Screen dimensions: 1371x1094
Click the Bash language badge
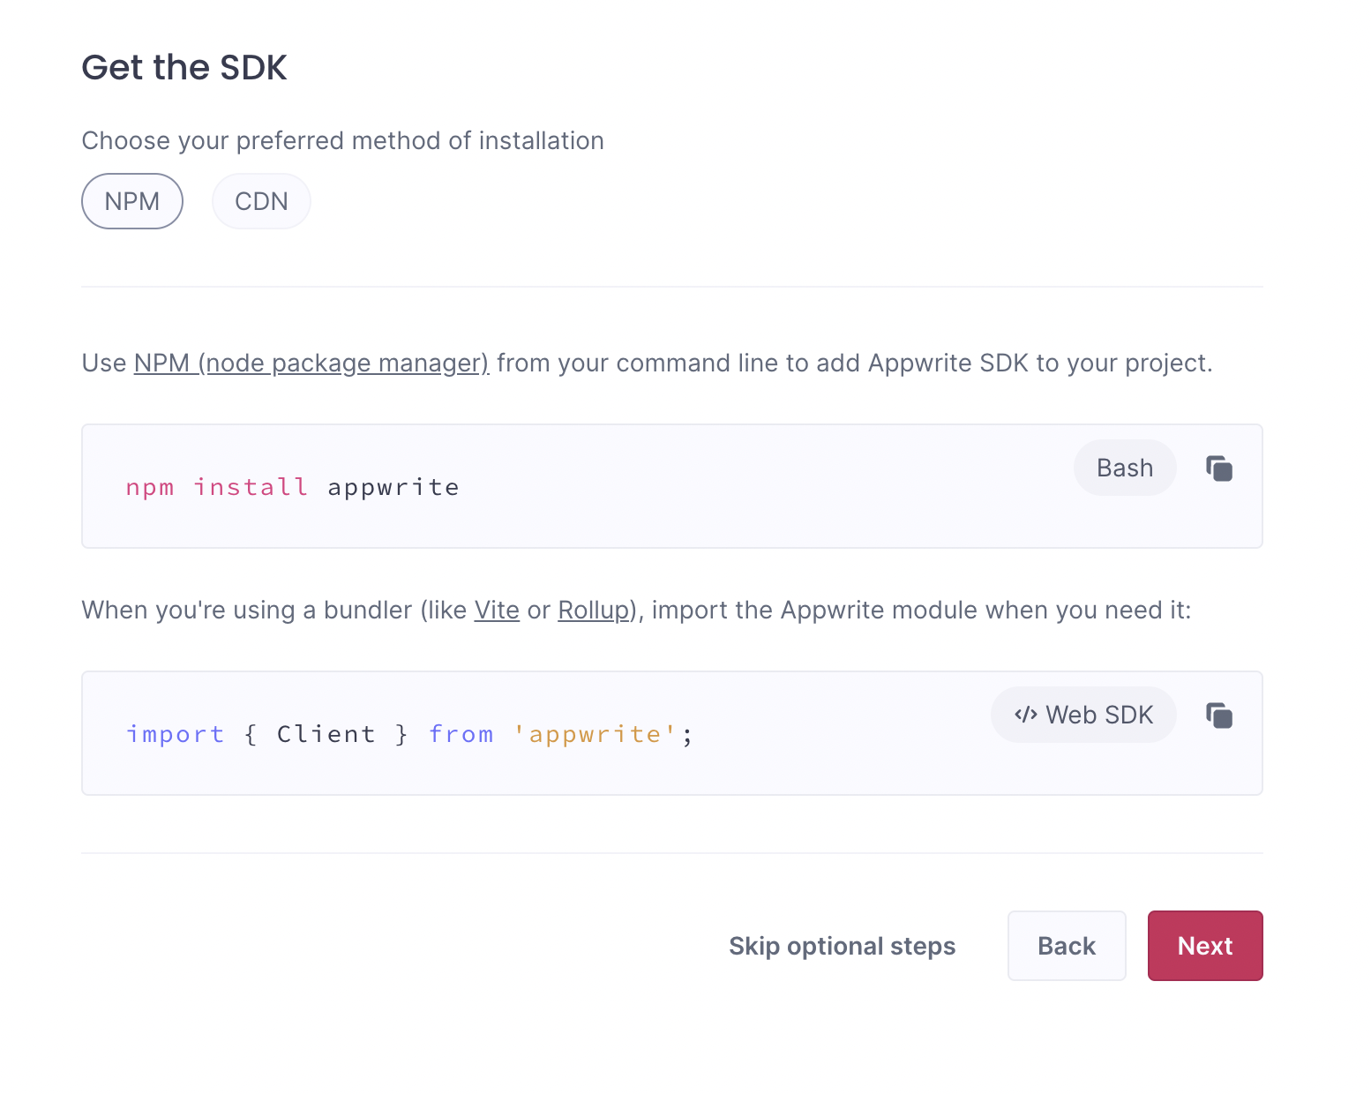pyautogui.click(x=1125, y=468)
